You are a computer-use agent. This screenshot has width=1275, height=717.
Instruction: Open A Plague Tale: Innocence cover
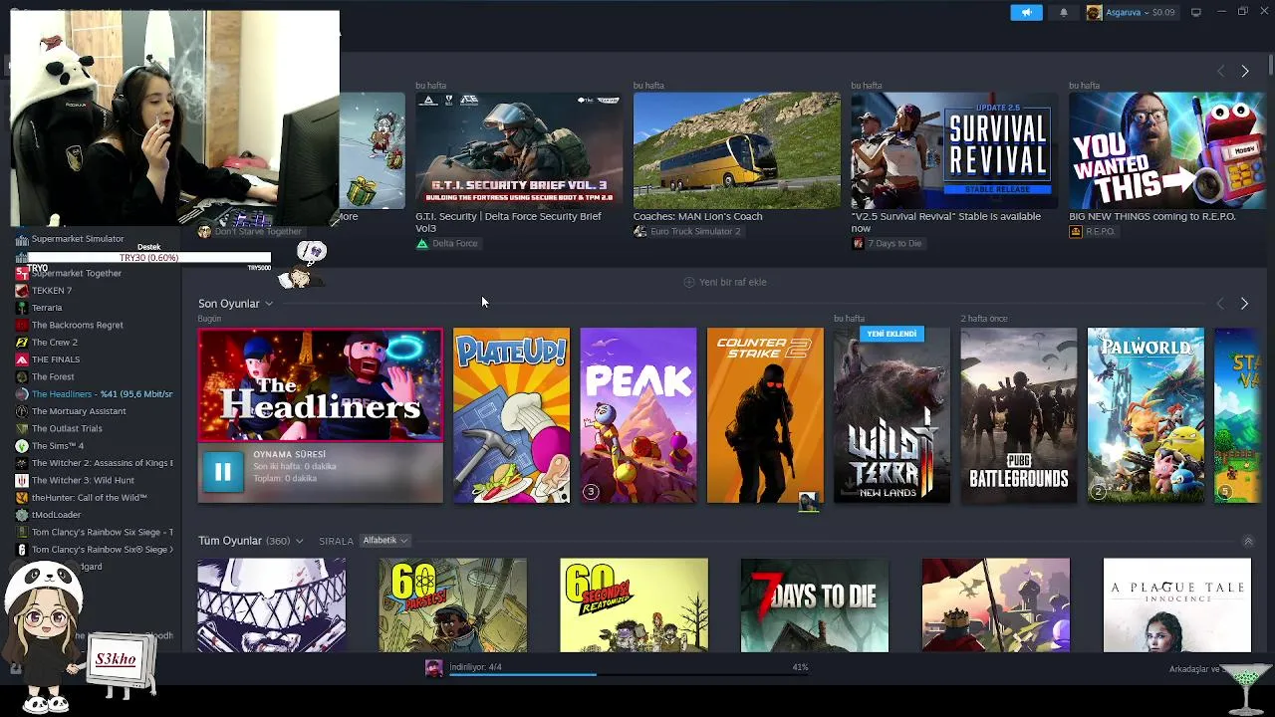[1176, 605]
